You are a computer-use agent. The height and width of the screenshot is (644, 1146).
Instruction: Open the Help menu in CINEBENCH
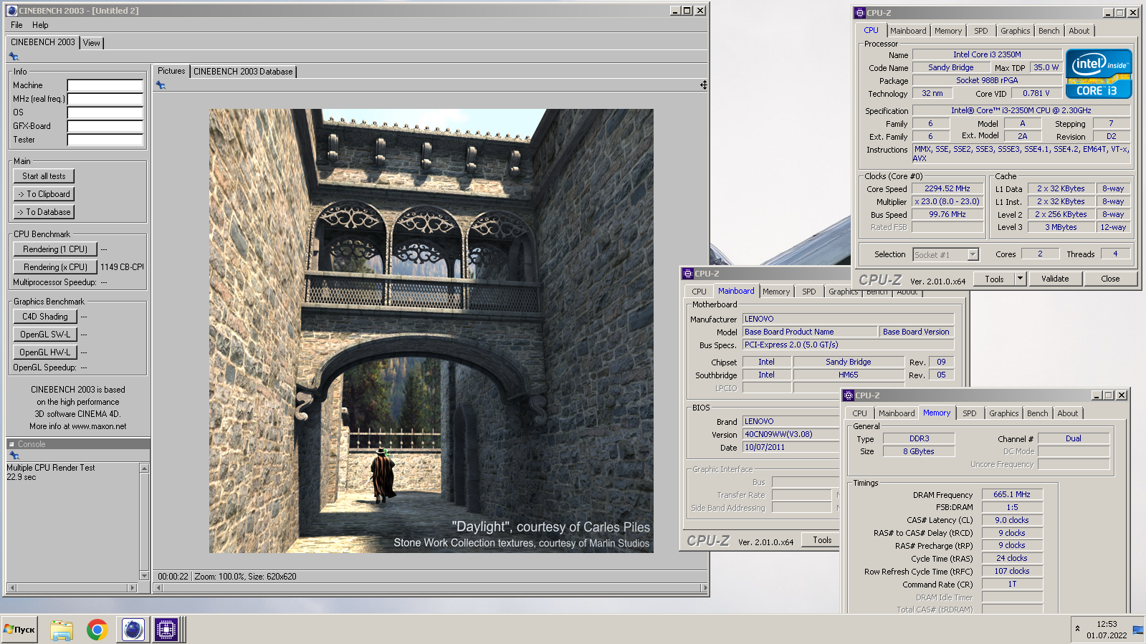click(x=40, y=25)
